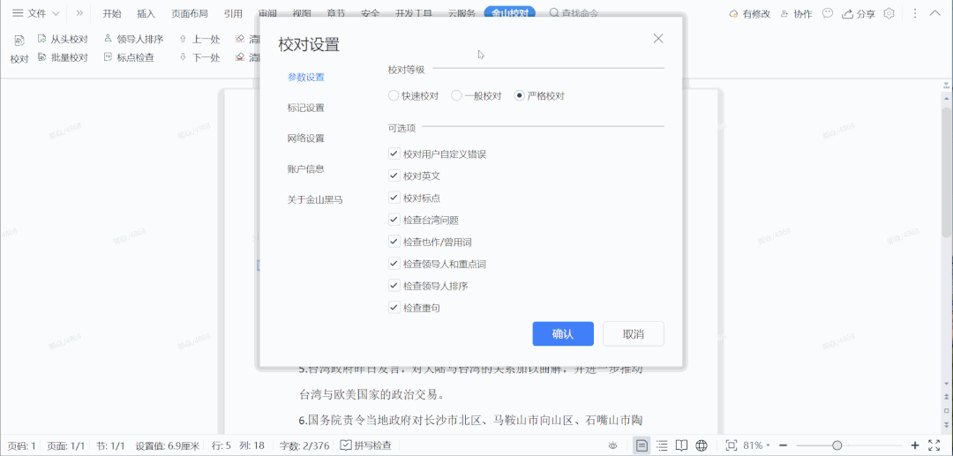Switch to the 插入 ribbon tab

coord(146,13)
